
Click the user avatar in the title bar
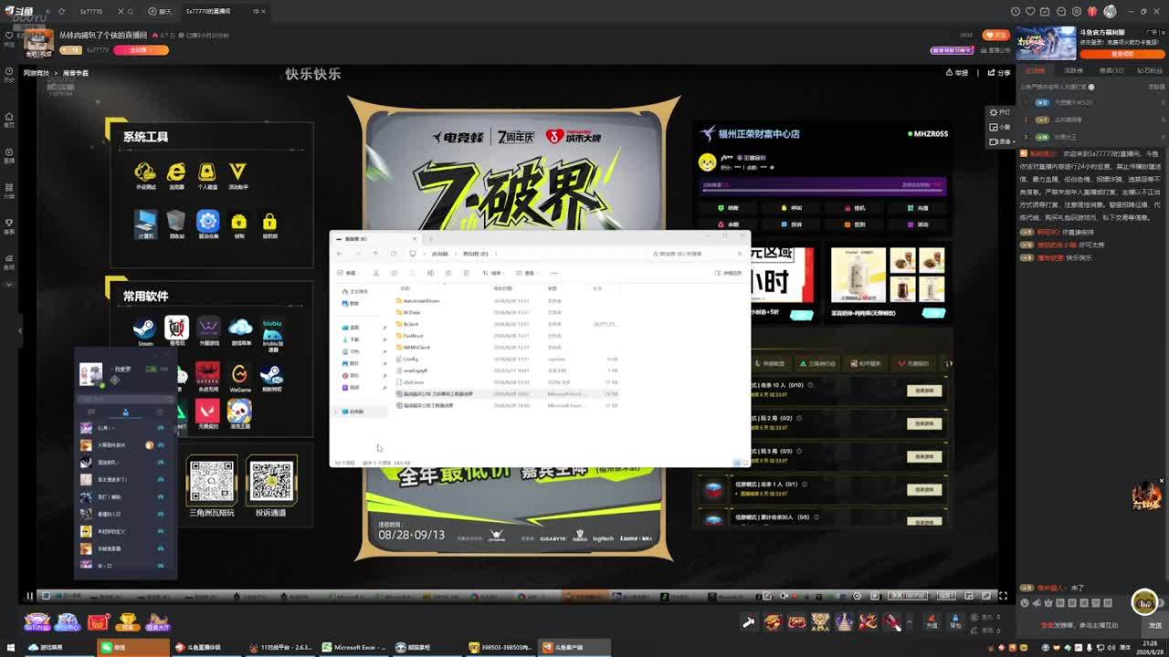1110,11
